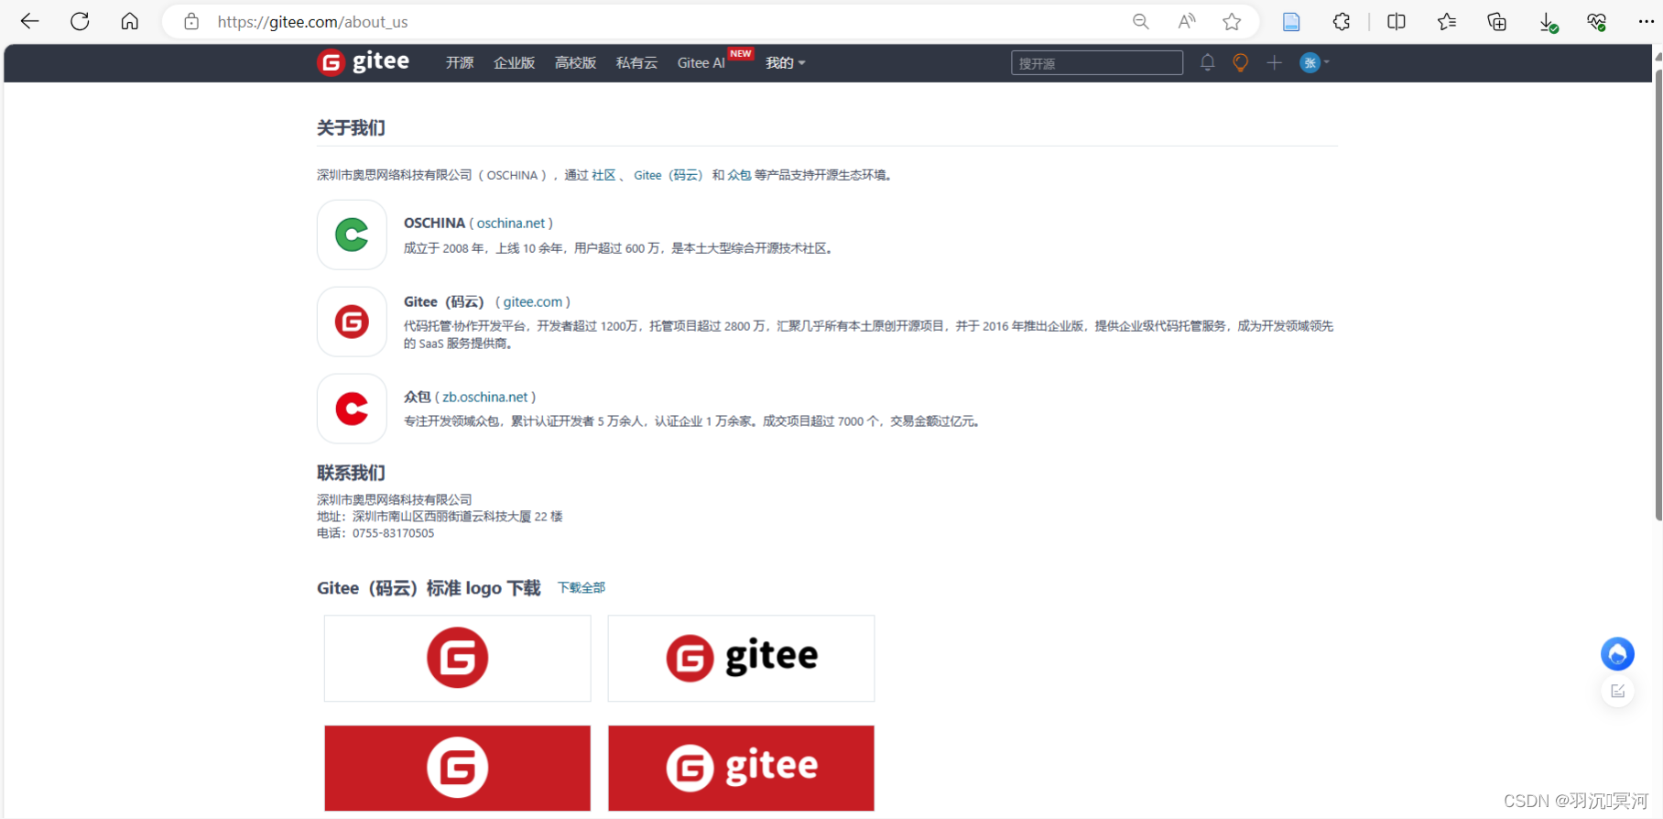
Task: Click the vertical page scrollbar
Action: (1658, 293)
